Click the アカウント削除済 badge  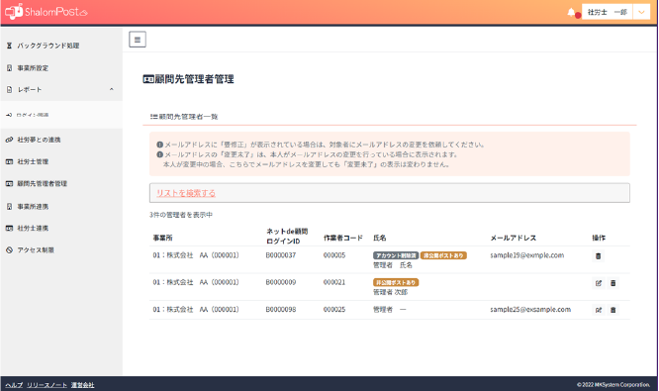click(x=396, y=255)
